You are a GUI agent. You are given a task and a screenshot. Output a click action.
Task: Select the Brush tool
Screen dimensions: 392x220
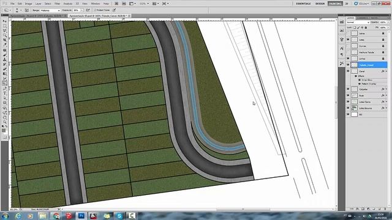[4, 55]
